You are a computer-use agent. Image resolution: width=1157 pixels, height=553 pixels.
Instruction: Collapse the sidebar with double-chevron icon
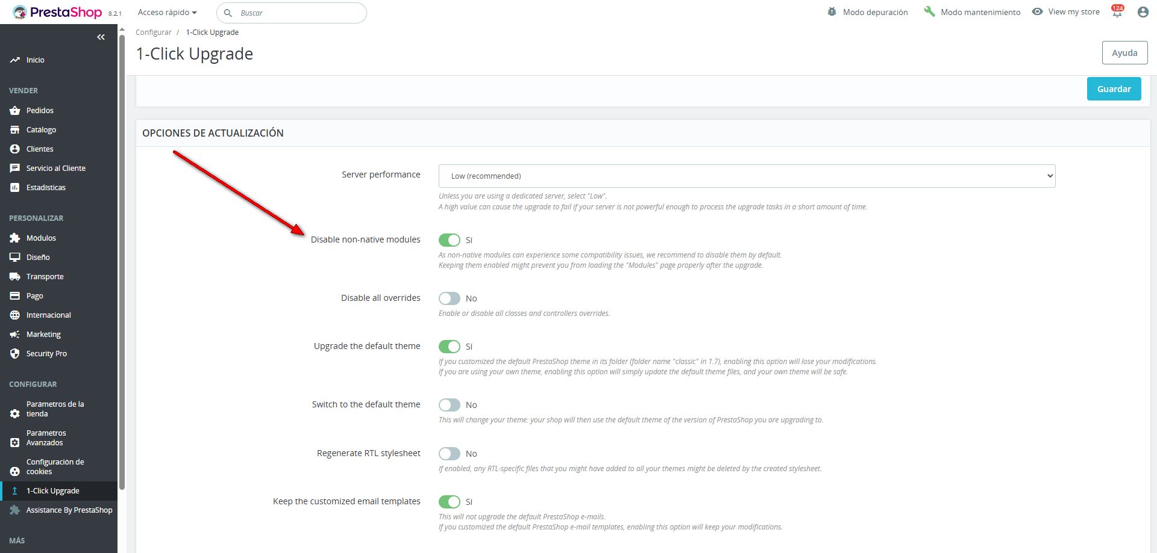tap(101, 37)
